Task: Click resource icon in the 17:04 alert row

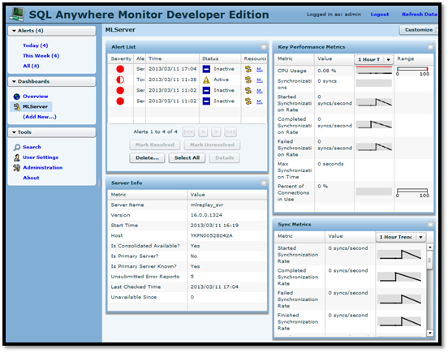Action: coord(248,69)
